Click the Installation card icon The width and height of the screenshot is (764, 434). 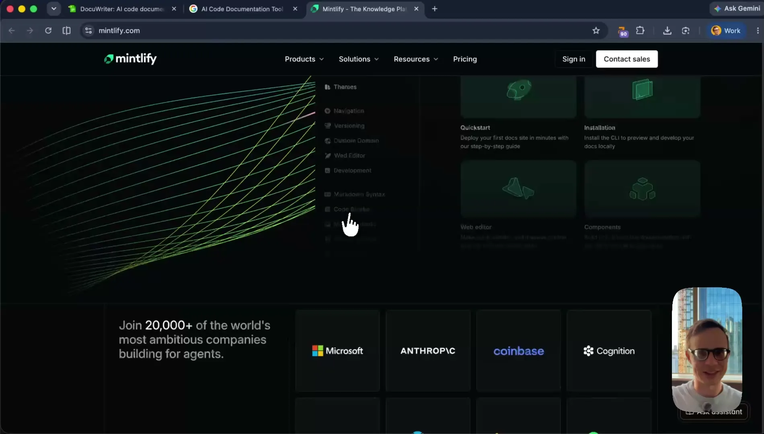(642, 89)
